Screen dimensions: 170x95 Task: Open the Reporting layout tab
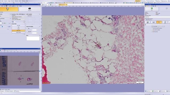[158, 1]
